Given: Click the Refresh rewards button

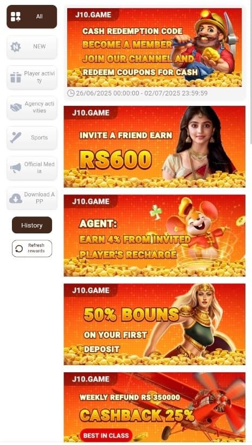Looking at the screenshot, I should coord(32,249).
